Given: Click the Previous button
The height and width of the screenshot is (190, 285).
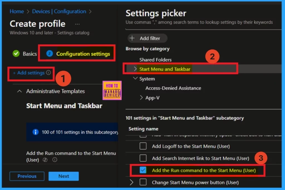Looking at the screenshot, I should tap(27, 176).
